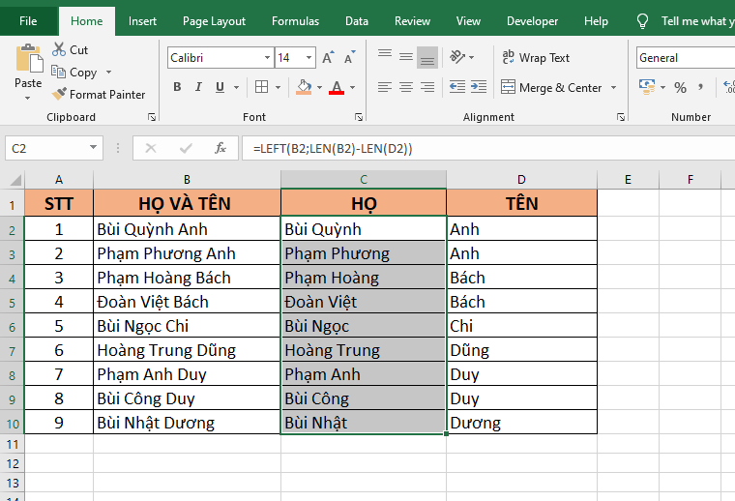The image size is (735, 501).
Task: Click the Cut scissors icon
Action: coord(59,49)
